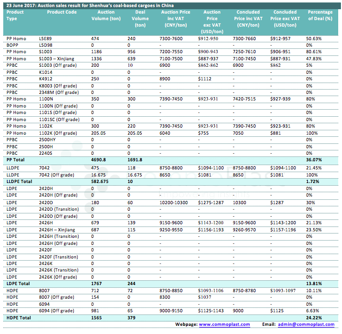
Task: Select the S1003 – Xinjiang product code cell
Action: 61,58
